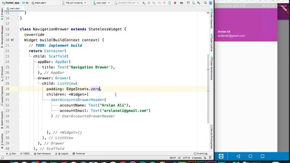The image size is (290, 163).
Task: Open the AVD Manager icon
Action: [x=193, y=3]
